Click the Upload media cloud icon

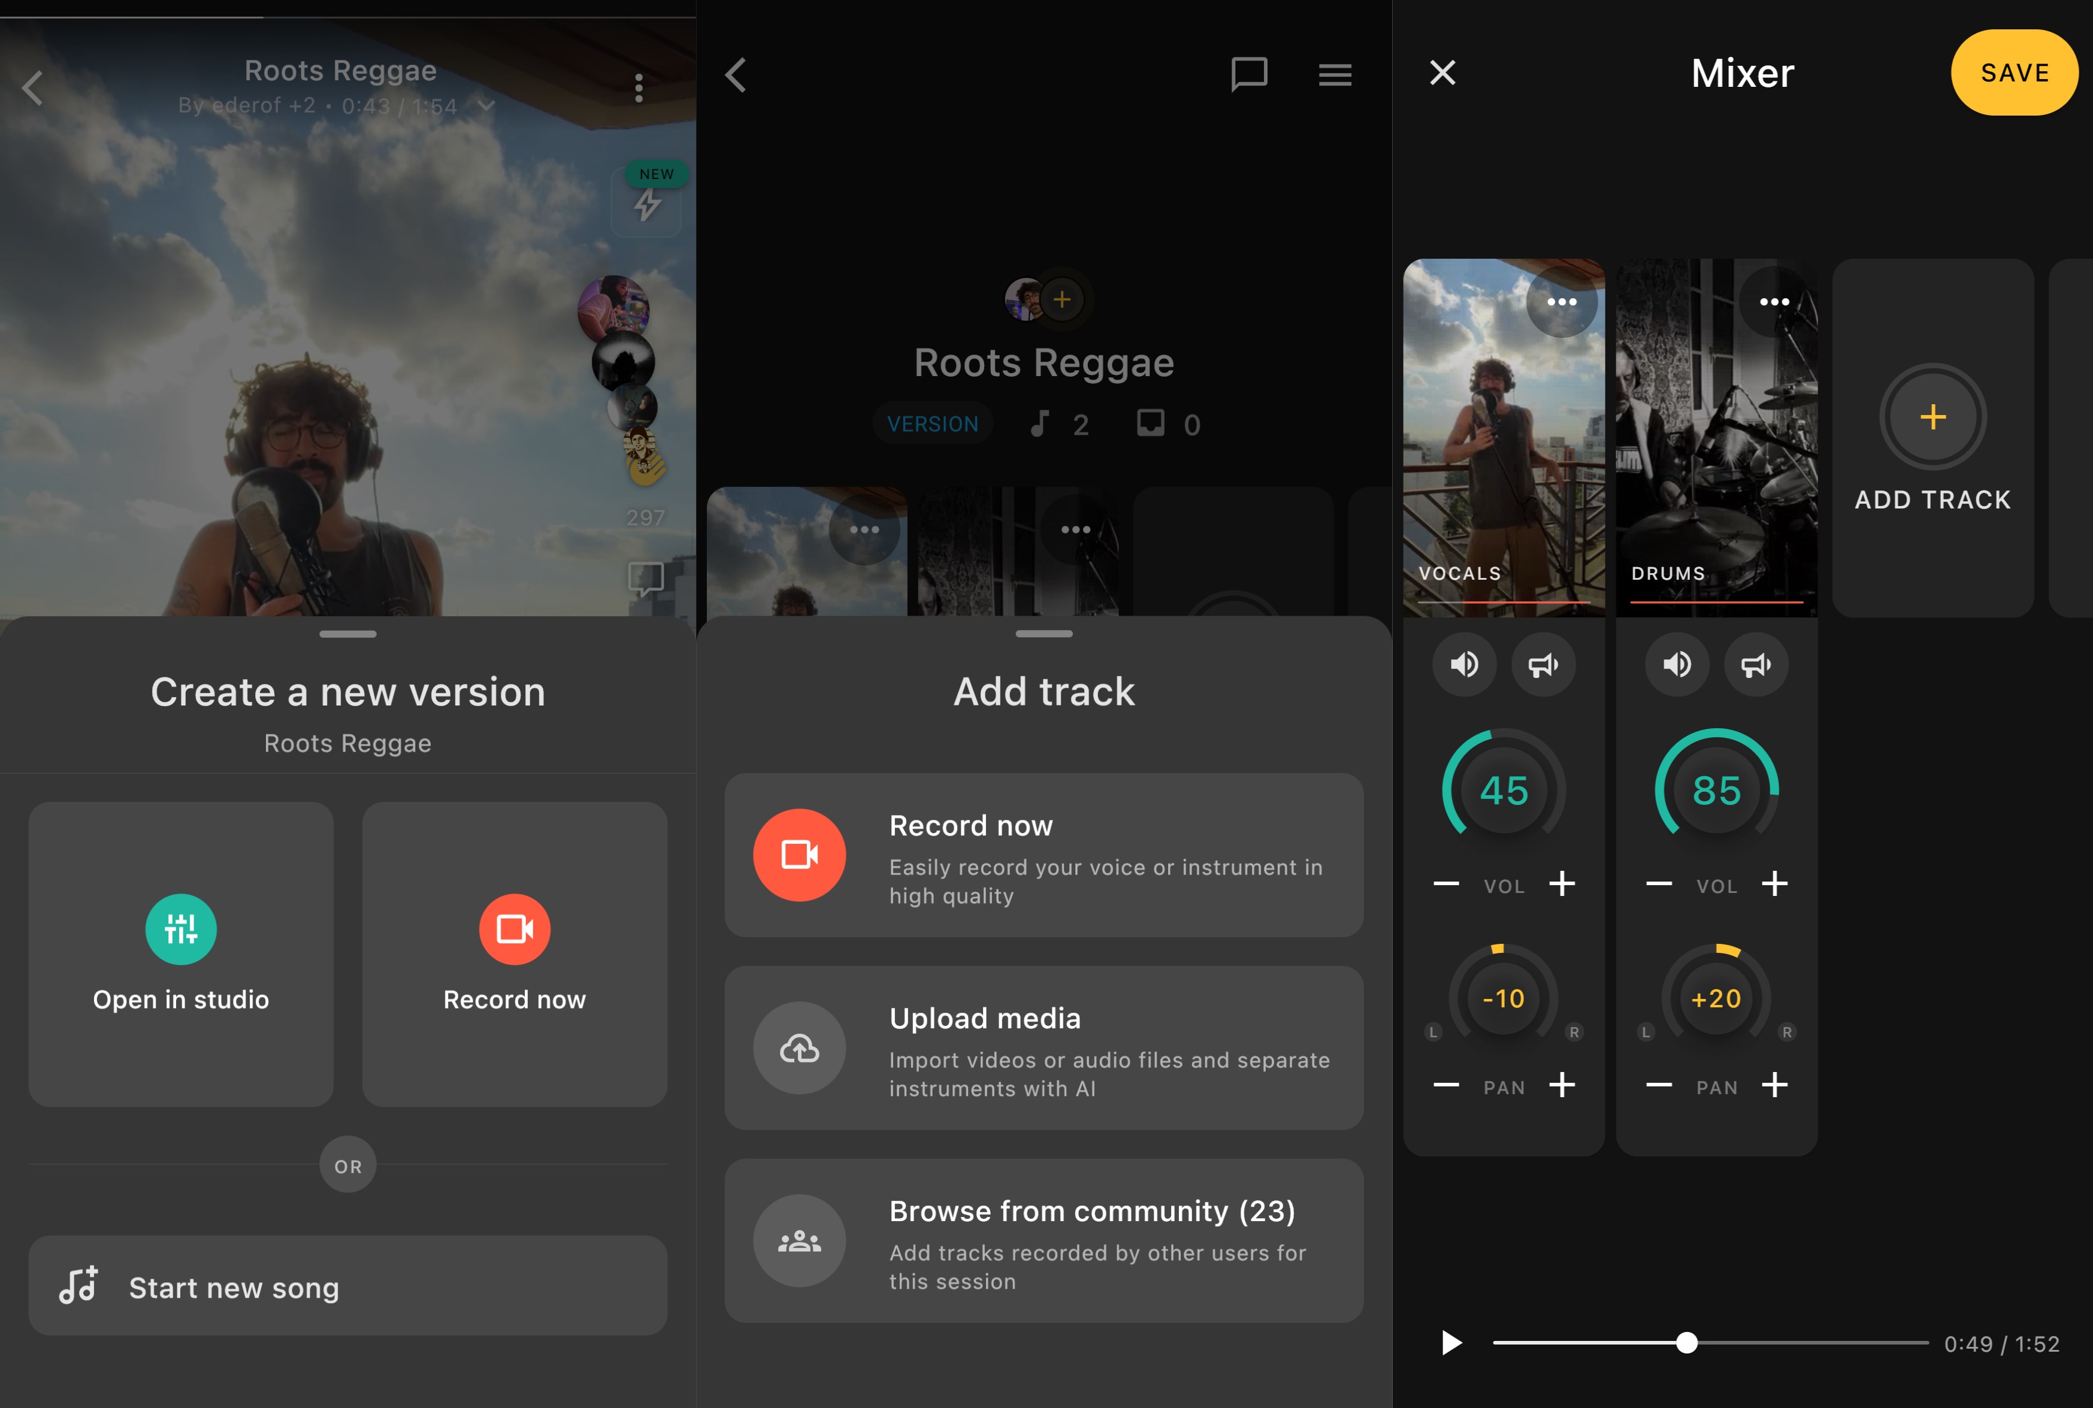click(799, 1047)
